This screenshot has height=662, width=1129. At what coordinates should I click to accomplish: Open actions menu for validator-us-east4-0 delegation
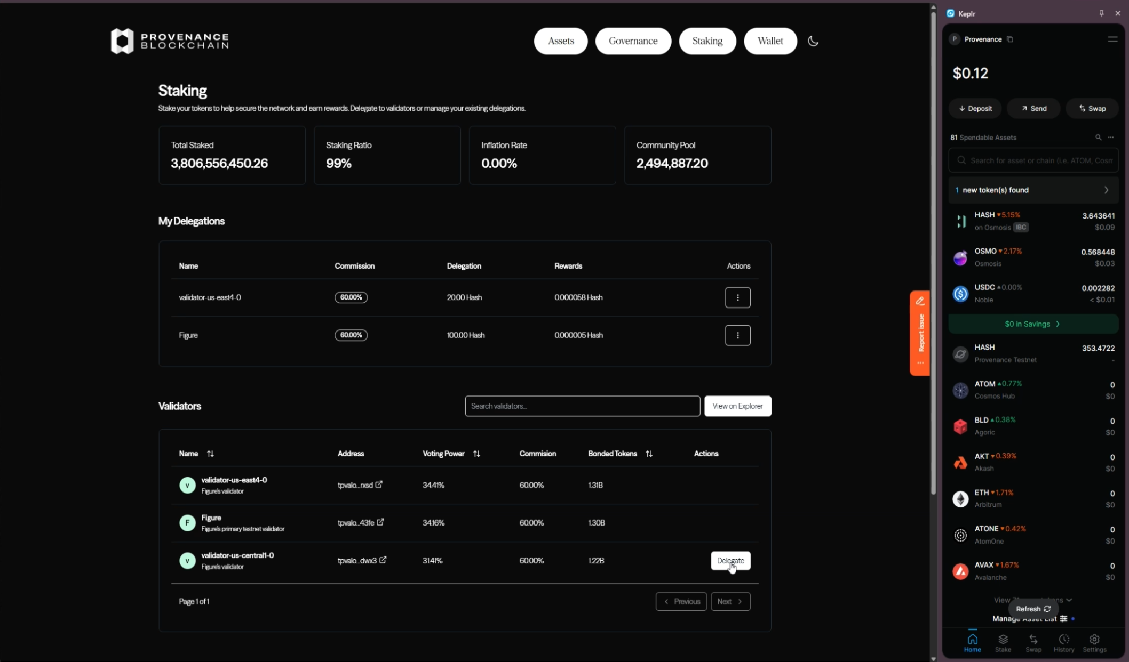[737, 297]
